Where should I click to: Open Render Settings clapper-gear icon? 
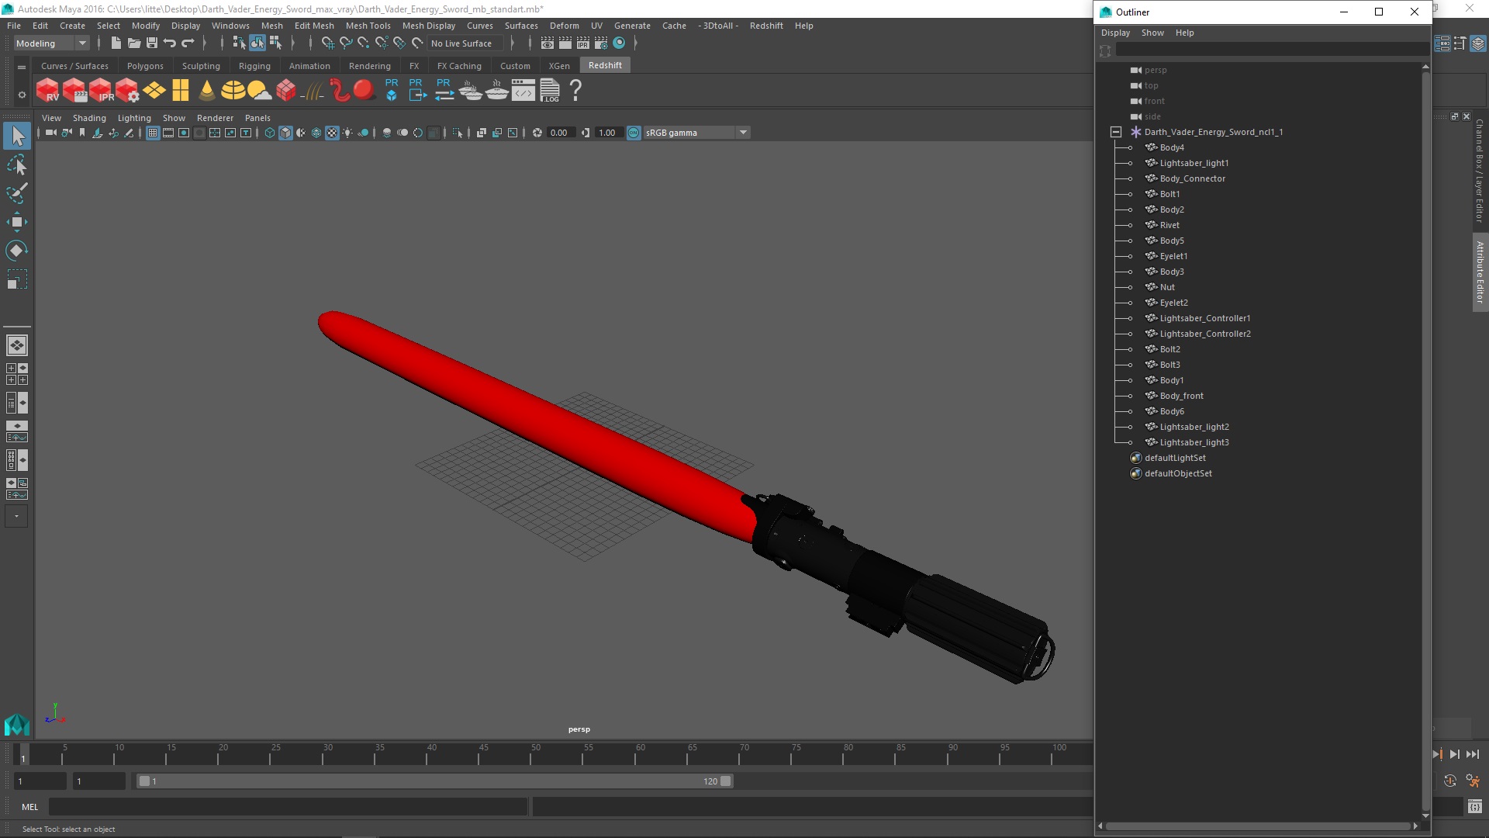[600, 43]
